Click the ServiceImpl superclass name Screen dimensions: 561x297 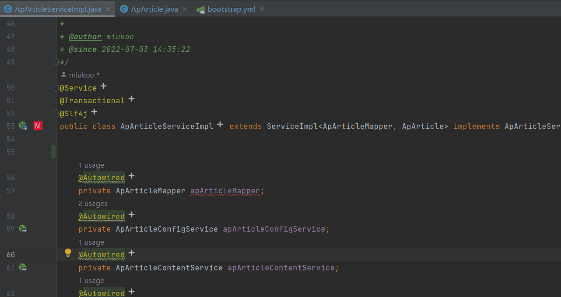[292, 126]
